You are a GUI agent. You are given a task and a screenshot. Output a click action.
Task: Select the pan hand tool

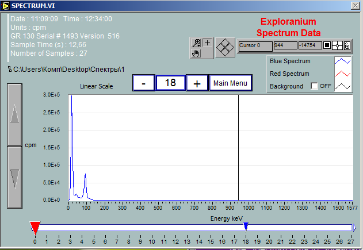[x=197, y=53]
